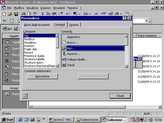Click the Format Painter brush icon
164x123 pixels.
pyautogui.click(x=60, y=14)
